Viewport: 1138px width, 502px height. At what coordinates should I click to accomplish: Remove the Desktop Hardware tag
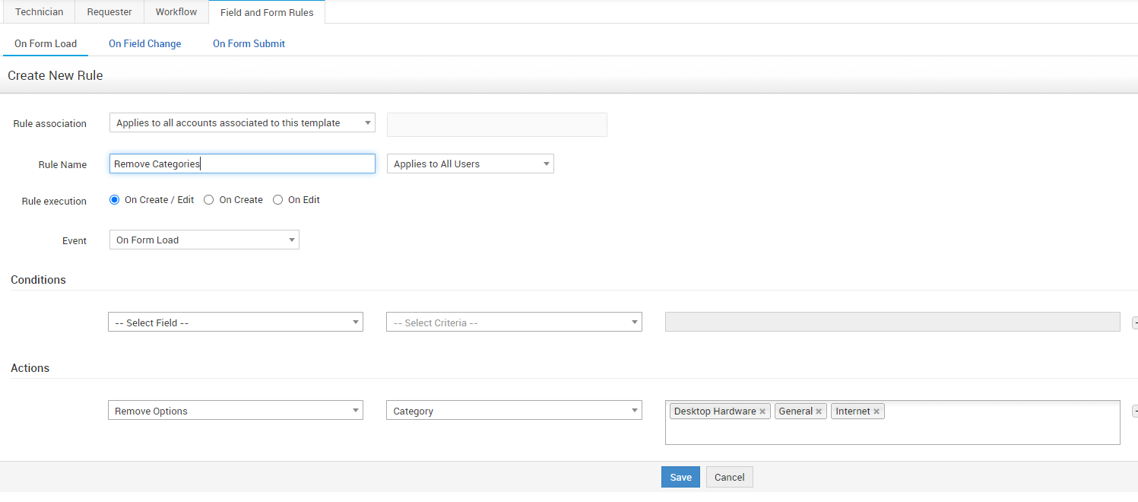click(x=762, y=411)
